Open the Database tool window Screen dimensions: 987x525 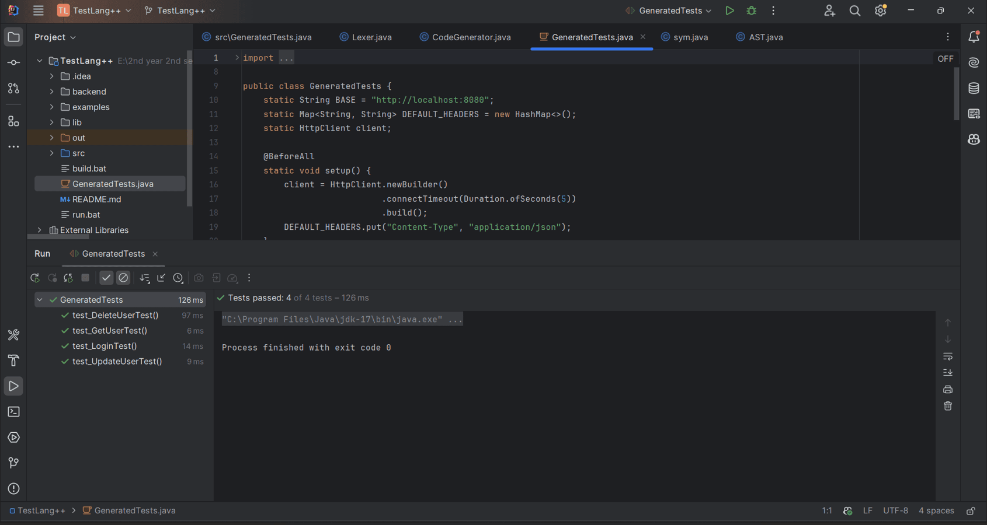click(974, 88)
